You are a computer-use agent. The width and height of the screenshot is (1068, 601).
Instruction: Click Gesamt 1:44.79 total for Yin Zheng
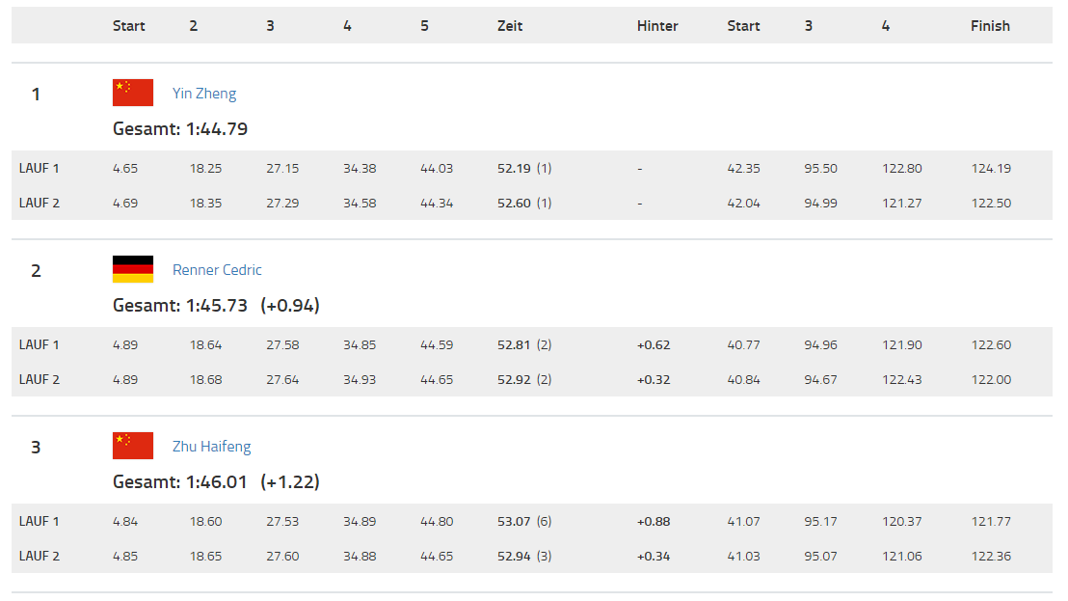pos(180,129)
